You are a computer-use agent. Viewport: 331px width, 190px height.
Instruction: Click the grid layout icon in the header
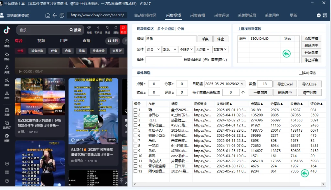(325, 15)
